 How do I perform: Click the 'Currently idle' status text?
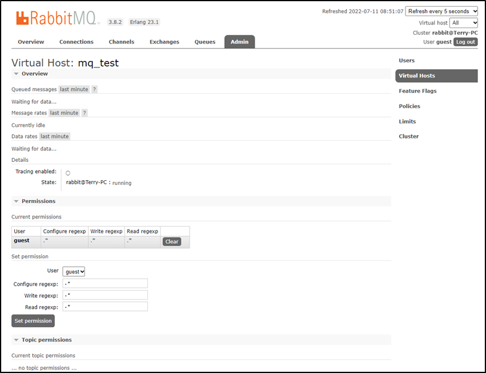(28, 125)
